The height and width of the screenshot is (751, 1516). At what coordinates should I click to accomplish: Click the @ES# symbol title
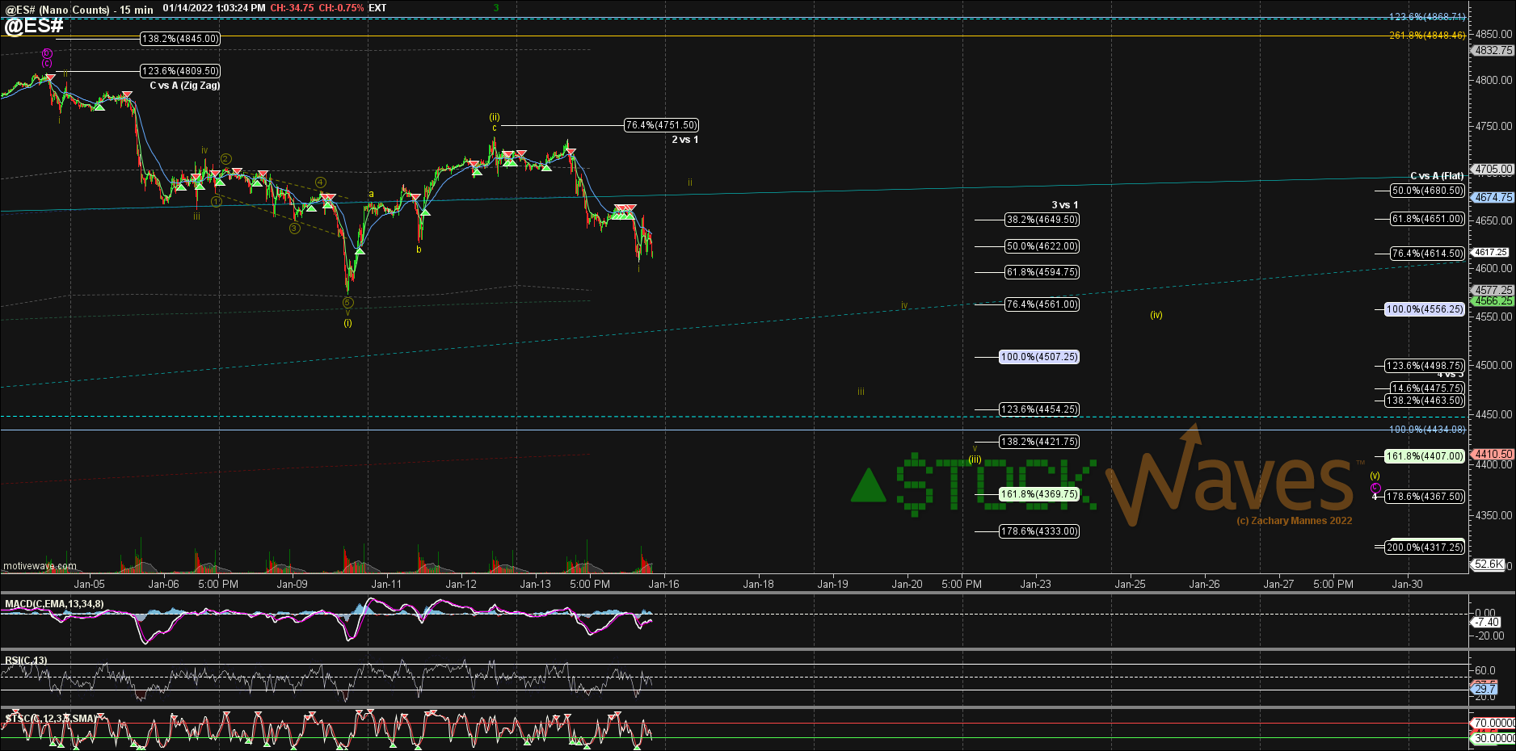[x=34, y=26]
